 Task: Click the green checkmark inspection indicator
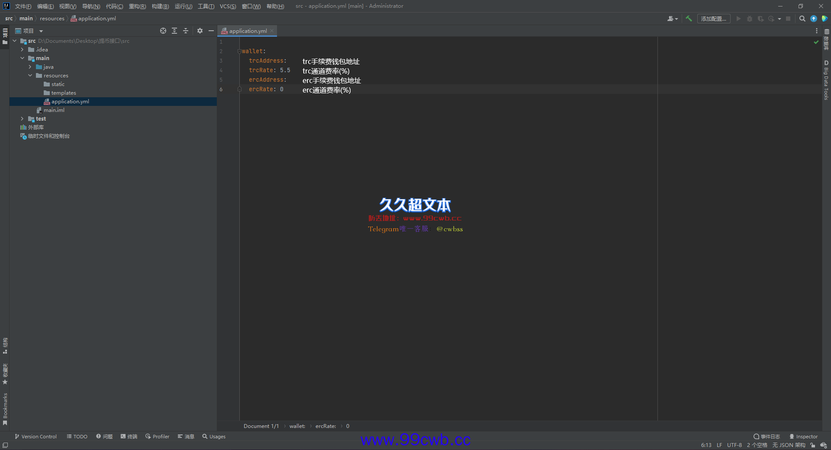[x=816, y=42]
